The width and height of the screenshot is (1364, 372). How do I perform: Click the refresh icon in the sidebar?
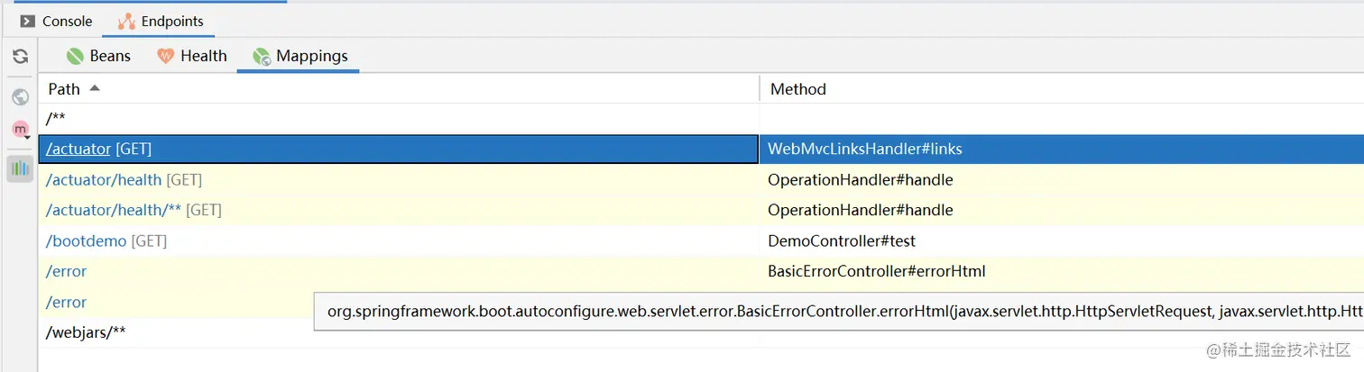pos(20,57)
